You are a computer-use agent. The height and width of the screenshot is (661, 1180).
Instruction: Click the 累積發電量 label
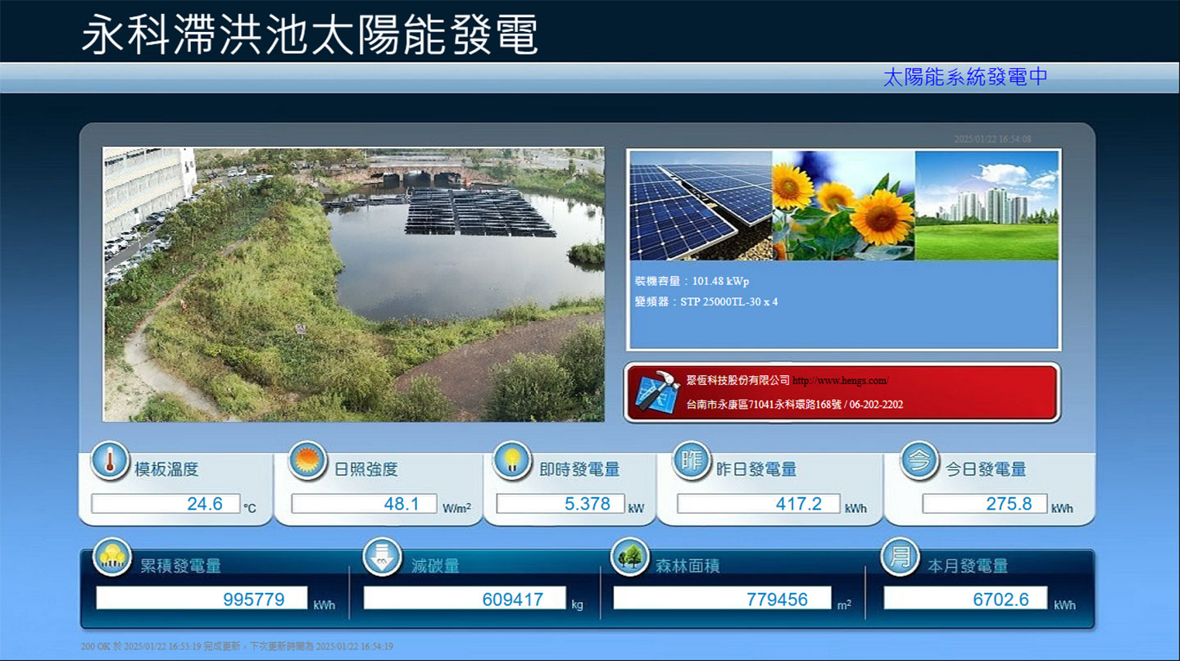[x=181, y=566]
